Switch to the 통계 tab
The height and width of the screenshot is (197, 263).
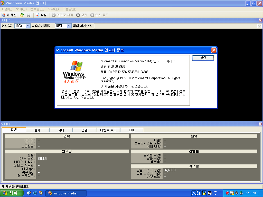tap(37, 130)
